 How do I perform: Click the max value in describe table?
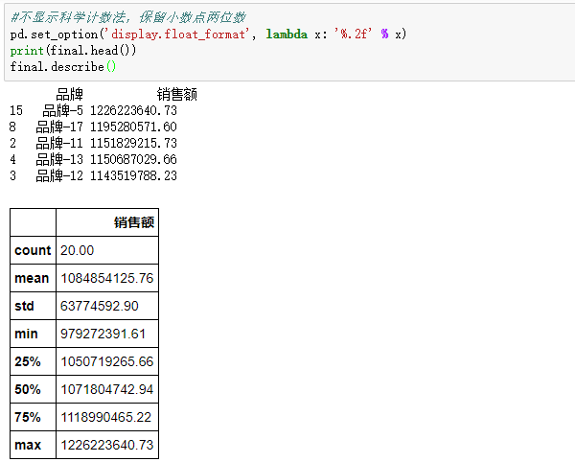(107, 445)
